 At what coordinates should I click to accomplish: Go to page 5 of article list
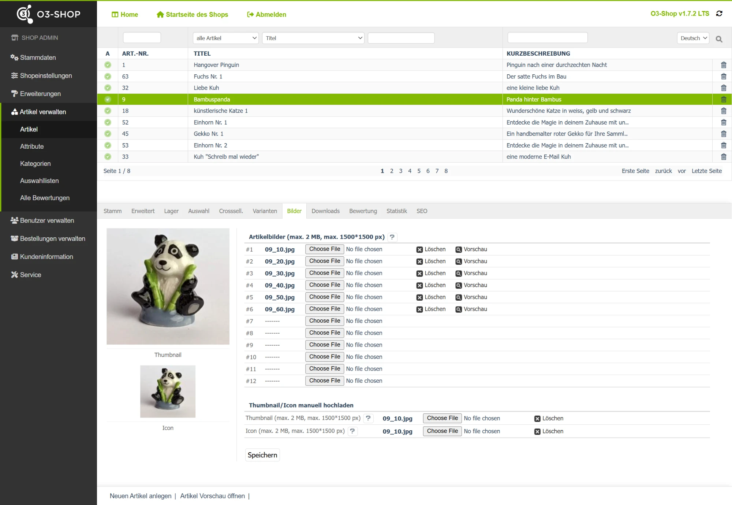point(419,171)
